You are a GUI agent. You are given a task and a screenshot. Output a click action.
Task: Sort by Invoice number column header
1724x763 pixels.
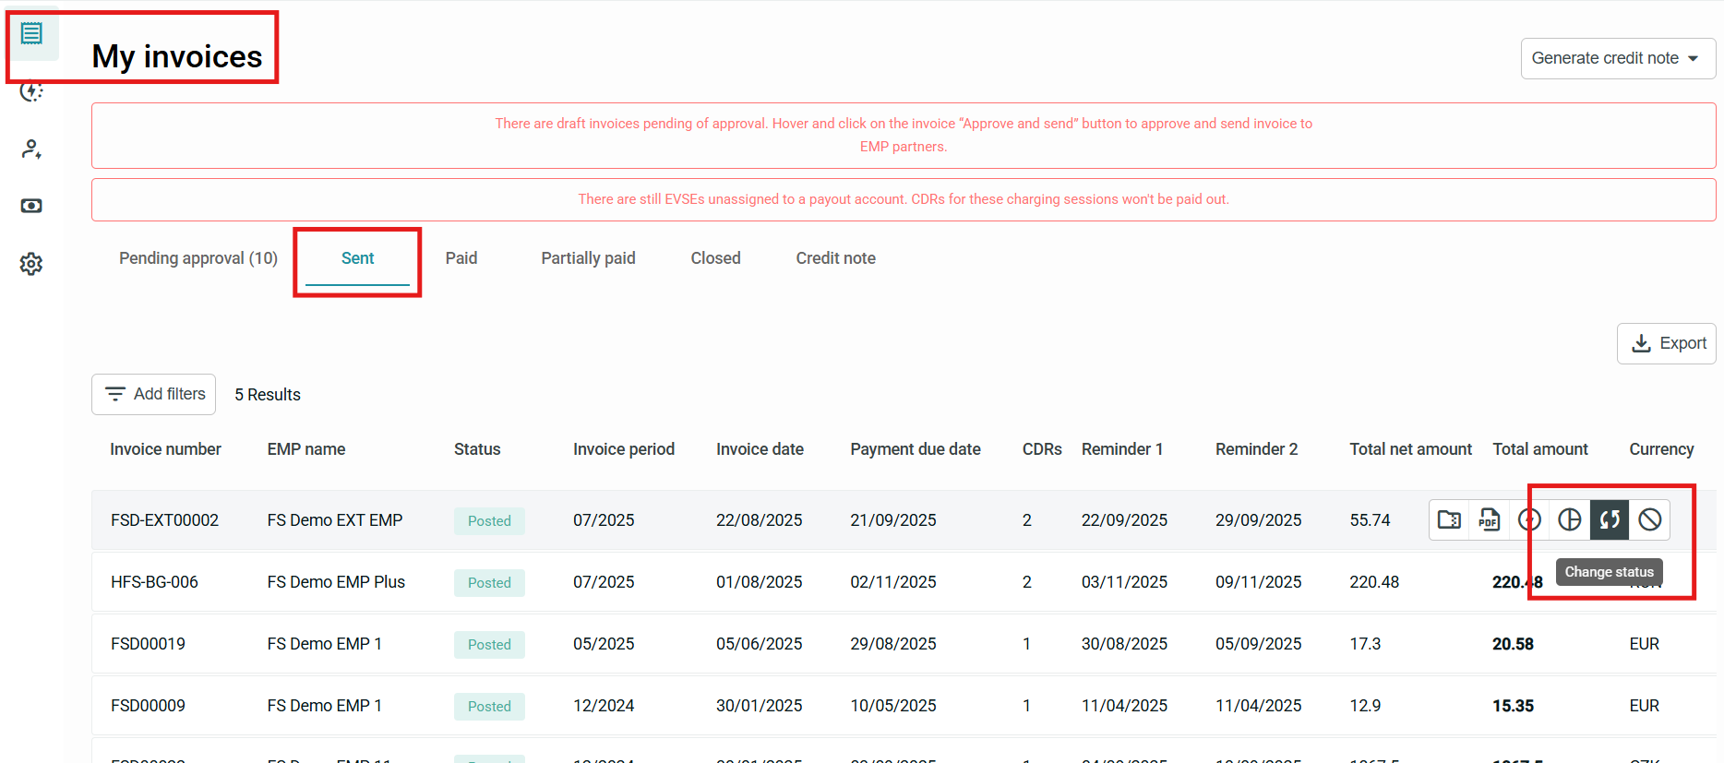tap(165, 449)
